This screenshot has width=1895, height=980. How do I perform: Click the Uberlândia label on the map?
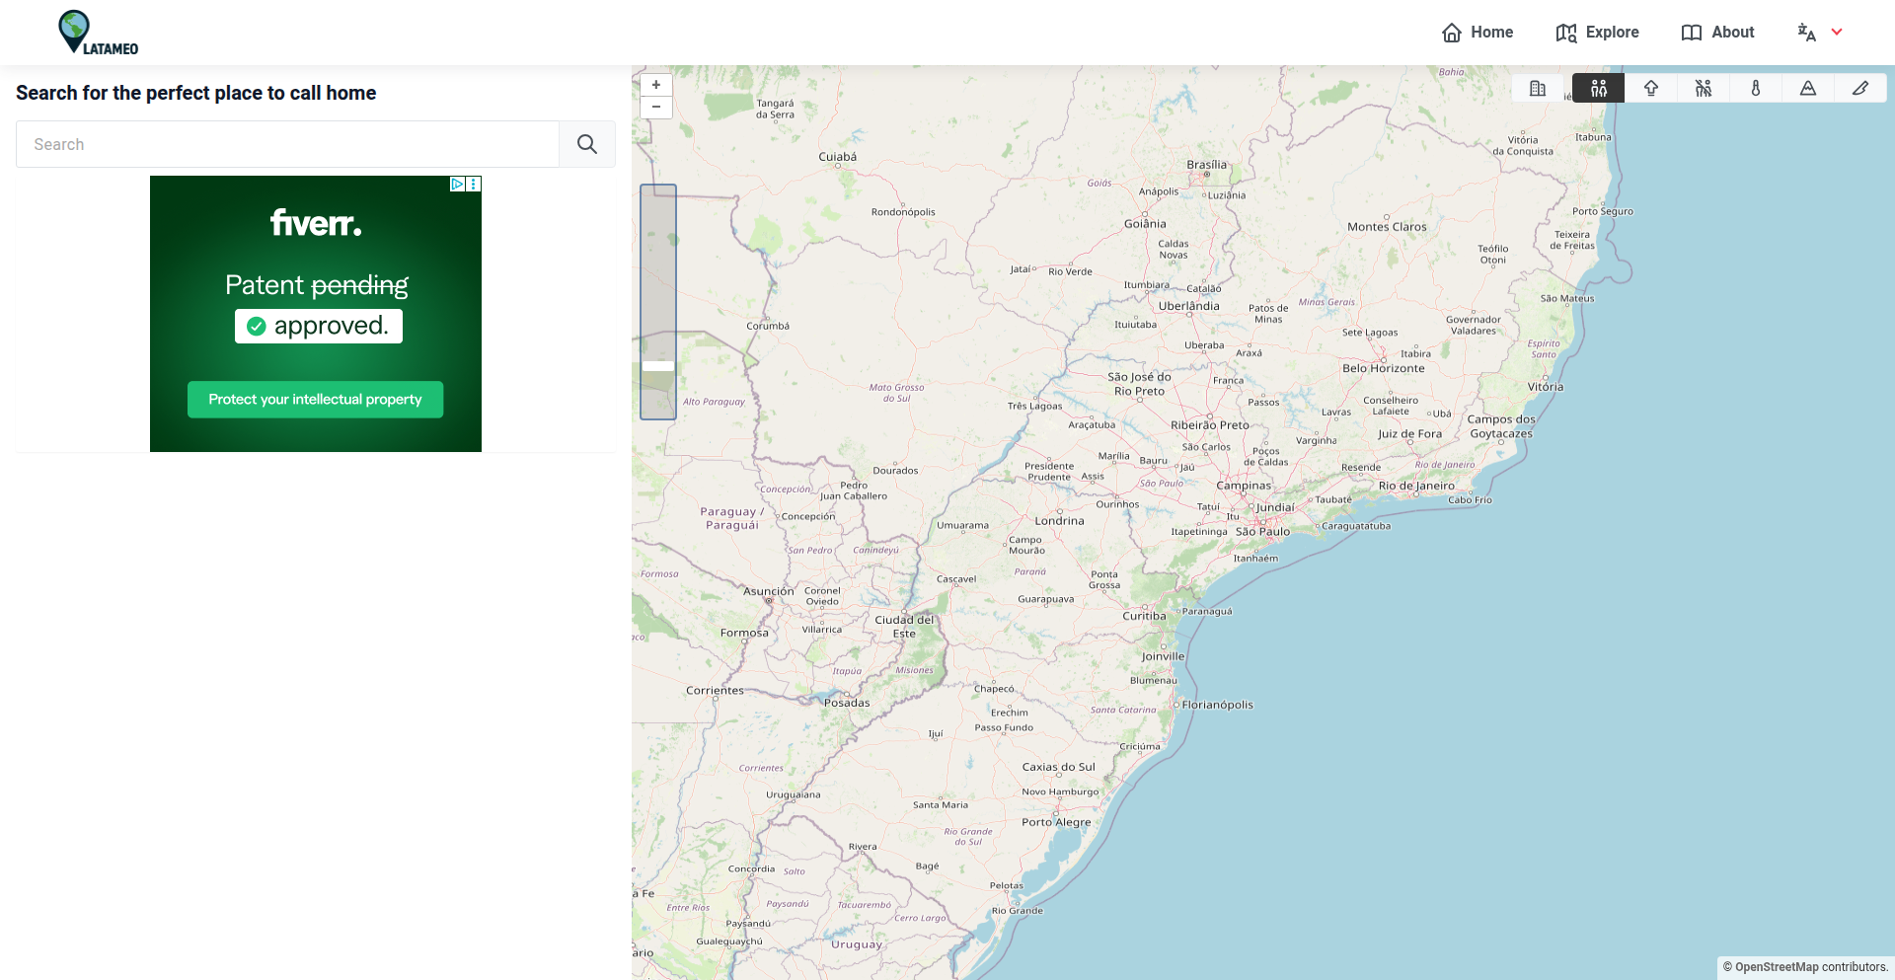(1188, 306)
